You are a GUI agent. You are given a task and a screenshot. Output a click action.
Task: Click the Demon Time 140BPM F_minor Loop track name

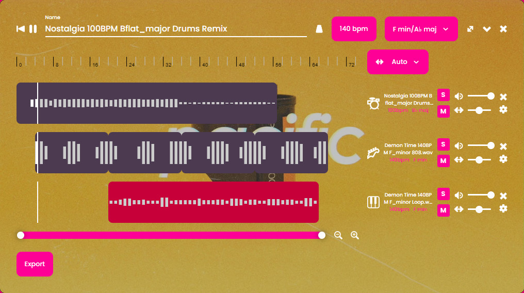tap(408, 199)
